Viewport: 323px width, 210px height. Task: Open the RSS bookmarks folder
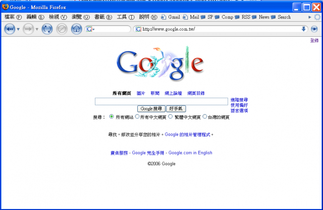coord(243,17)
